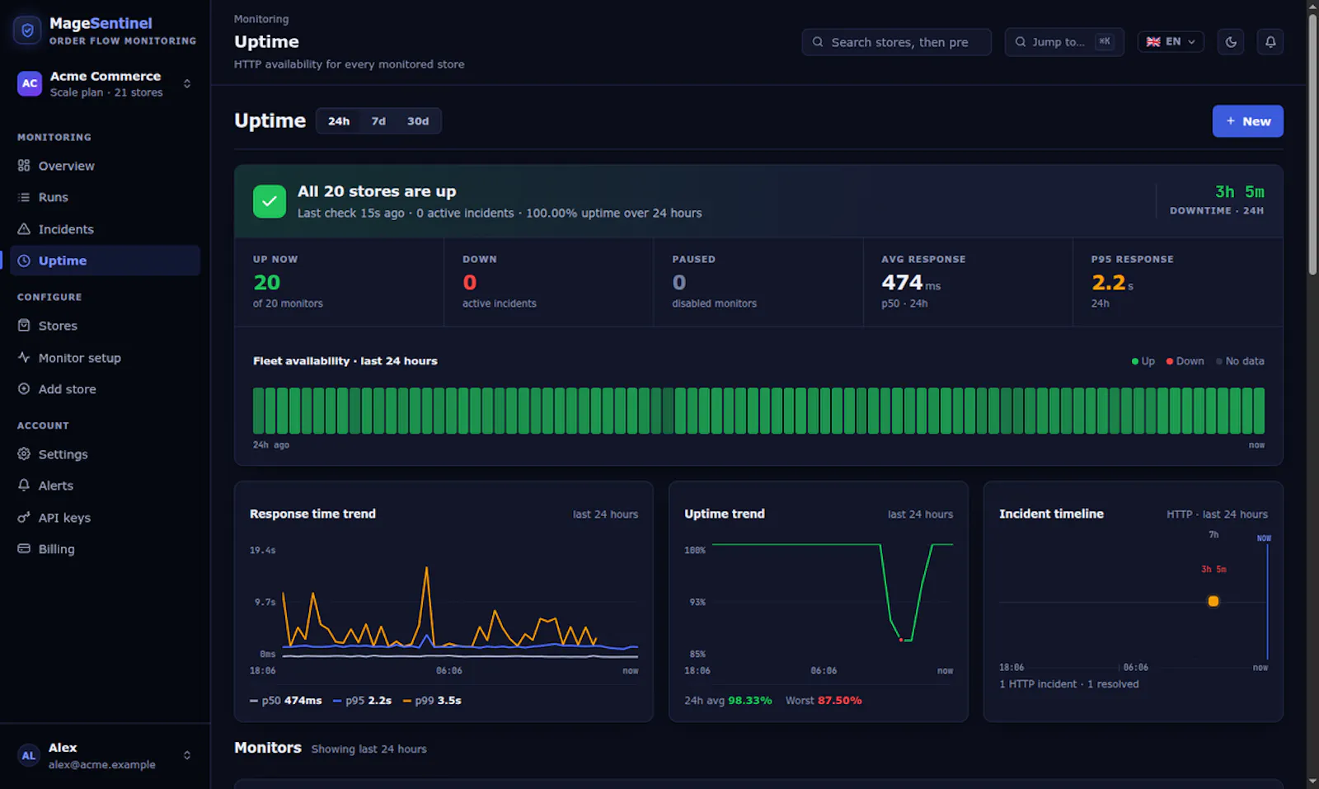Click the Billing card icon
Screen dimensions: 1319x789
24,549
